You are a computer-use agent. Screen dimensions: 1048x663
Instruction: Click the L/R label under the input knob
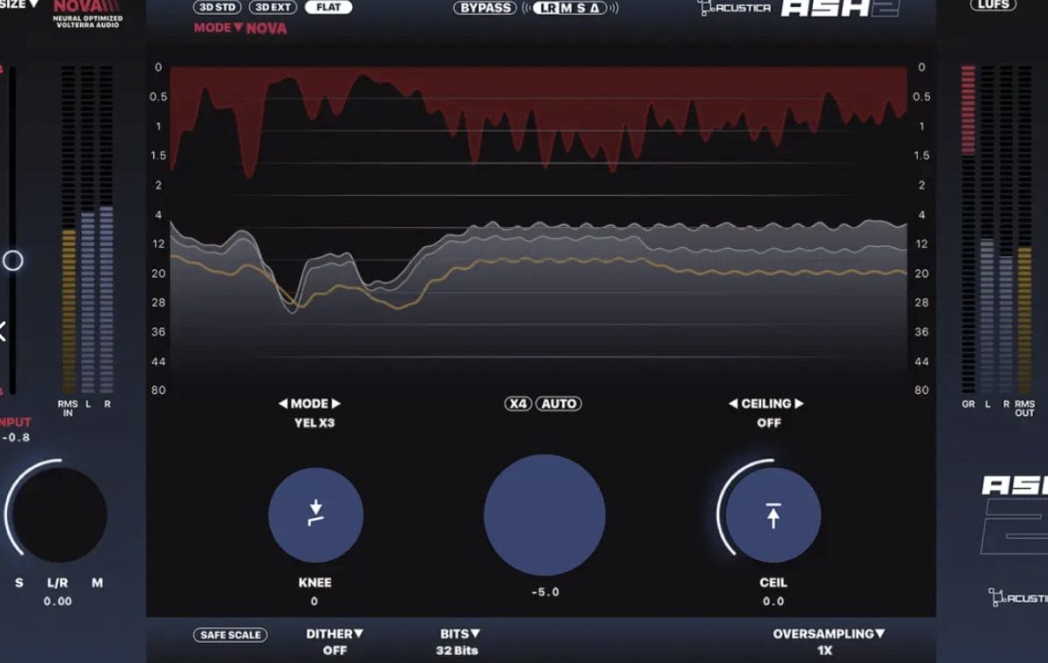click(x=57, y=583)
